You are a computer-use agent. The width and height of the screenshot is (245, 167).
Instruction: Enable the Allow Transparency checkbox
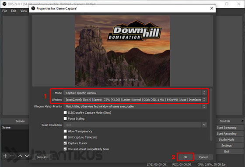point(65,131)
